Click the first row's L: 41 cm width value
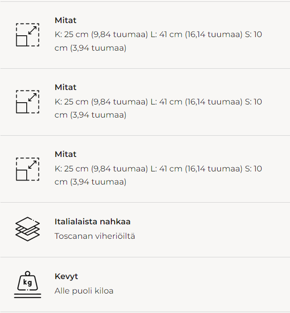Viewport: 290px width, 313px height. (166, 35)
